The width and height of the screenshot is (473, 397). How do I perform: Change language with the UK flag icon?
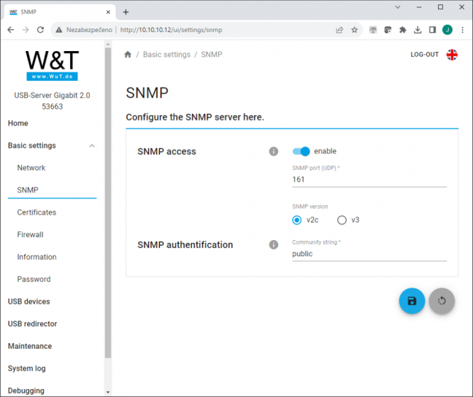click(452, 55)
